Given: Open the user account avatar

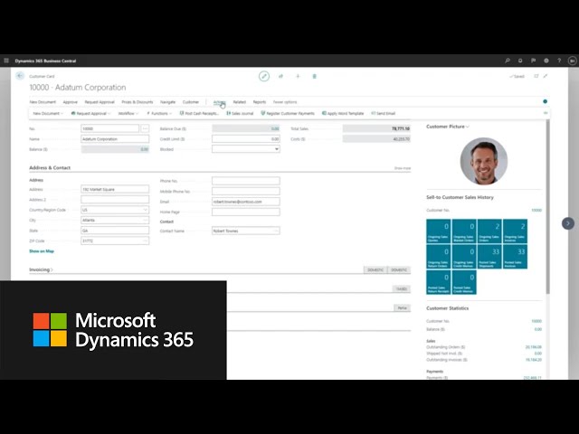Looking at the screenshot, I should [572, 61].
